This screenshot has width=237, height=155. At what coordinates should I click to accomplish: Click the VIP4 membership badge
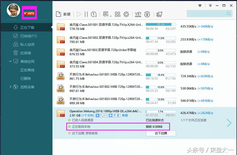[x=29, y=13]
